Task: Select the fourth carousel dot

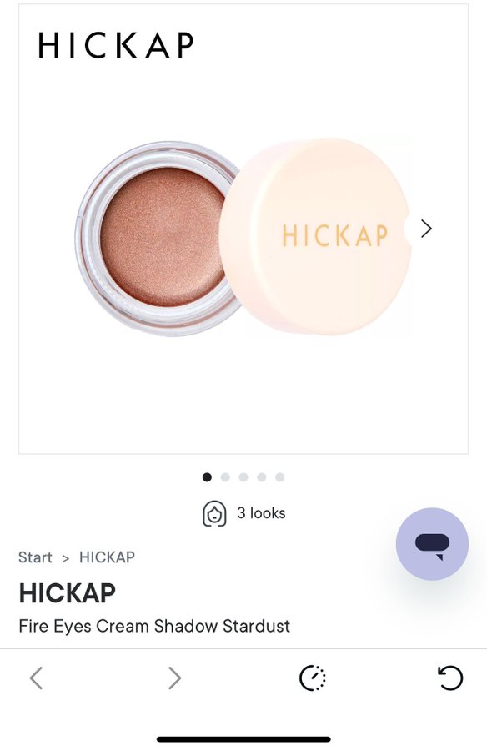Action: [x=262, y=477]
